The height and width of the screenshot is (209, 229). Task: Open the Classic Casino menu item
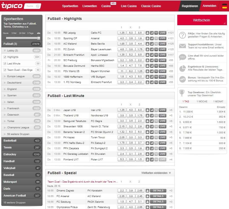[151, 6]
